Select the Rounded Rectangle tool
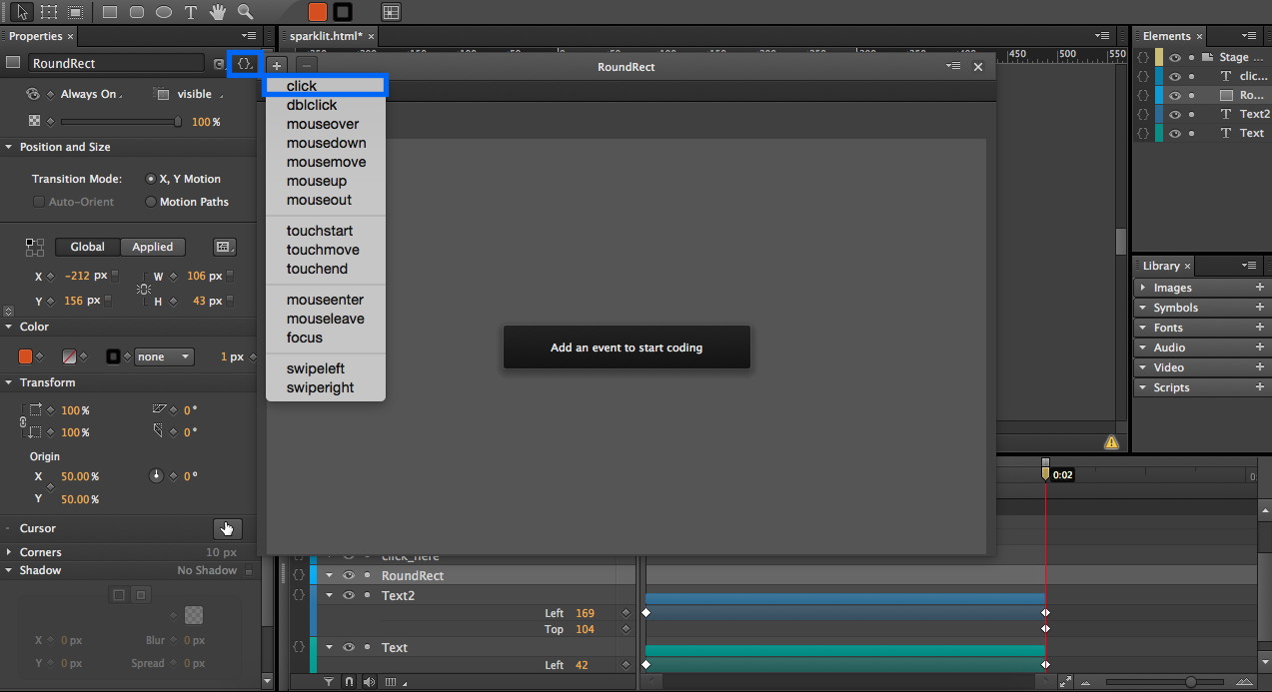 coord(137,11)
